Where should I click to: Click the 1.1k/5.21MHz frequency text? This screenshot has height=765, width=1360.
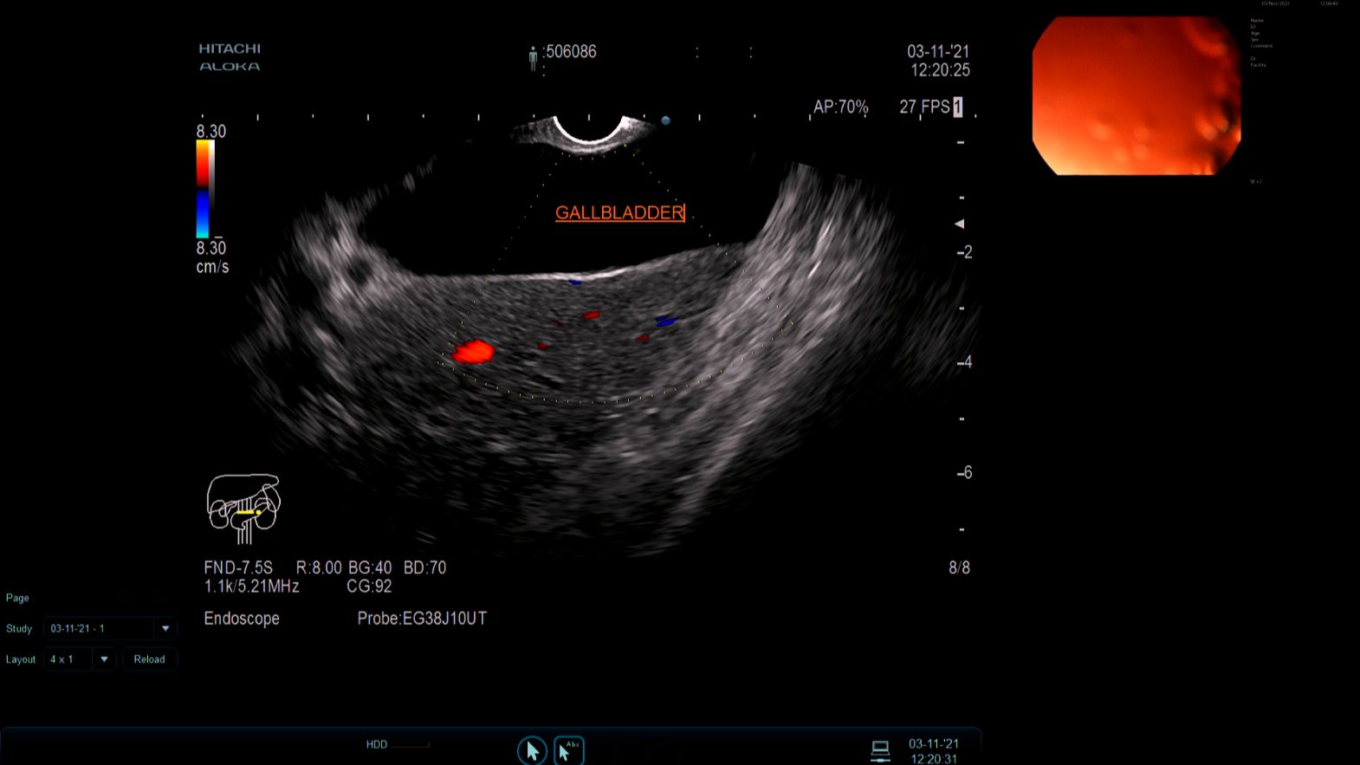pyautogui.click(x=251, y=587)
